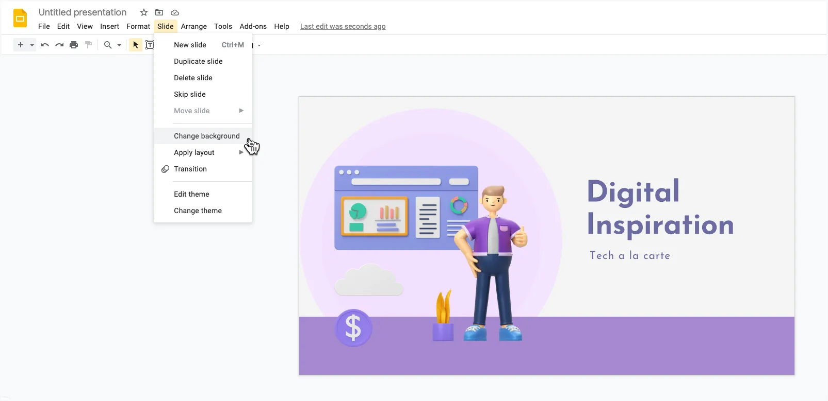
Task: Select Change background
Action: (x=203, y=136)
